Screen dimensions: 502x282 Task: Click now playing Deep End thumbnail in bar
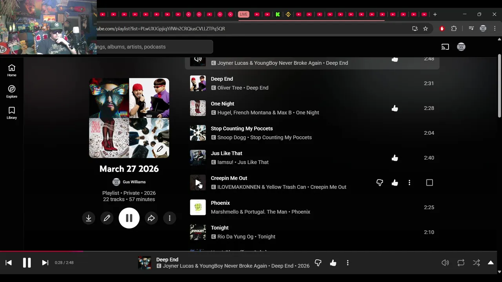[144, 263]
